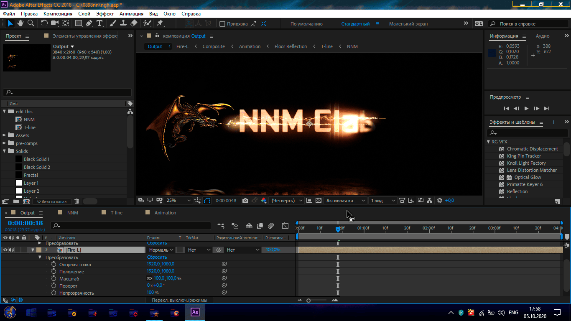Select the Rotation tool
This screenshot has height=321, width=571.
click(x=44, y=23)
